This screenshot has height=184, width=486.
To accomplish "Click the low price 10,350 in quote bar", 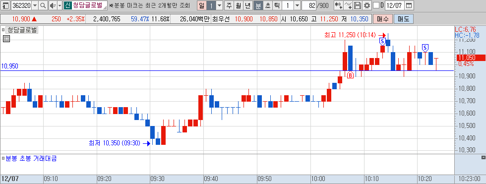I will tap(359, 19).
